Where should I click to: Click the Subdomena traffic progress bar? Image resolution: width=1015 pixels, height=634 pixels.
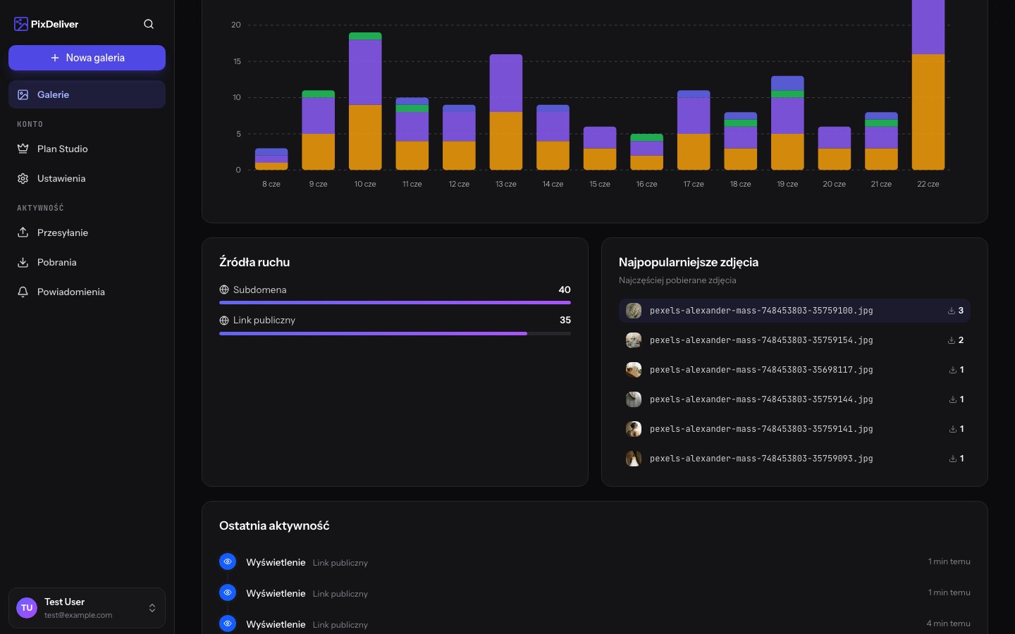coord(395,303)
